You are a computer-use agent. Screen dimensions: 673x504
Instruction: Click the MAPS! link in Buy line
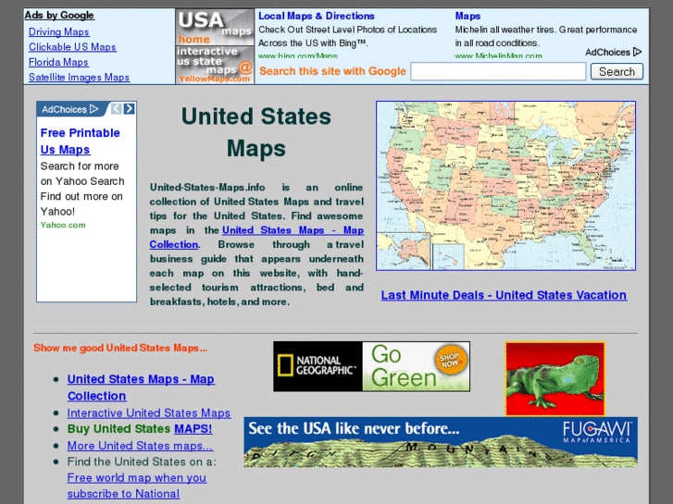[x=193, y=429]
